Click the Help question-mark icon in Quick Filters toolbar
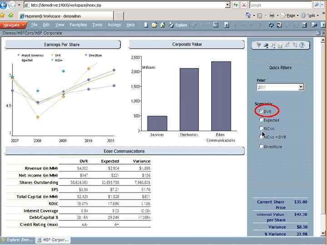Image resolution: width=327 pixels, height=245 pixels. [x=302, y=45]
